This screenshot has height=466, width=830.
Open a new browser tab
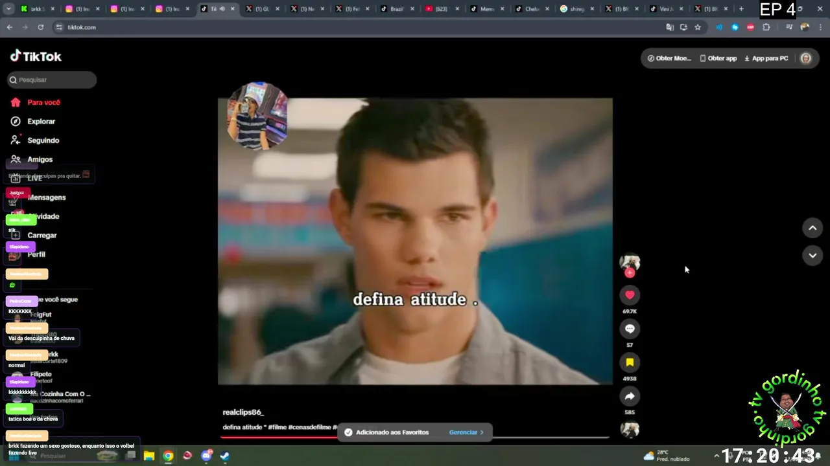(741, 9)
